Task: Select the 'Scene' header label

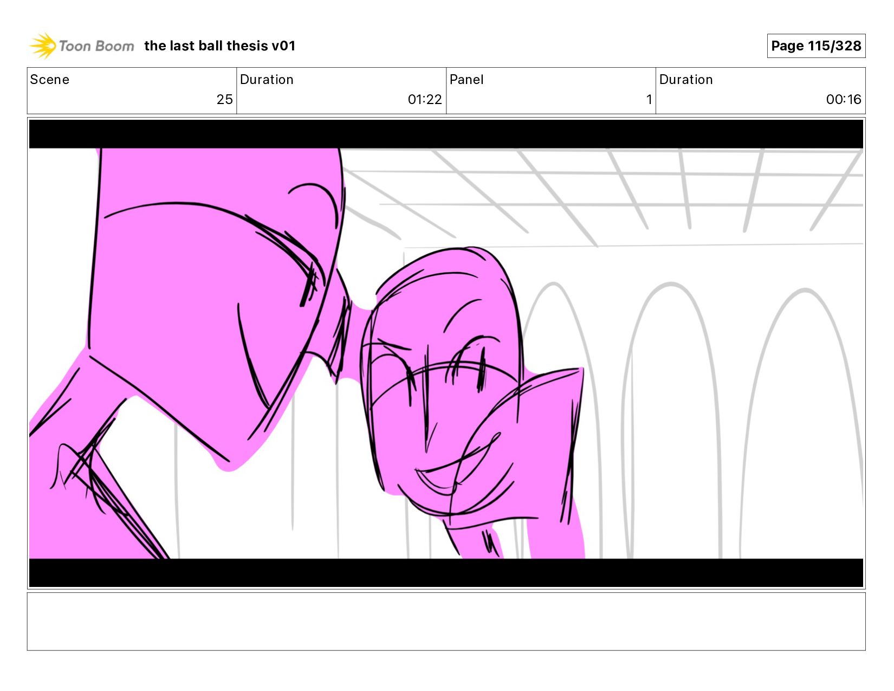Action: tap(50, 80)
